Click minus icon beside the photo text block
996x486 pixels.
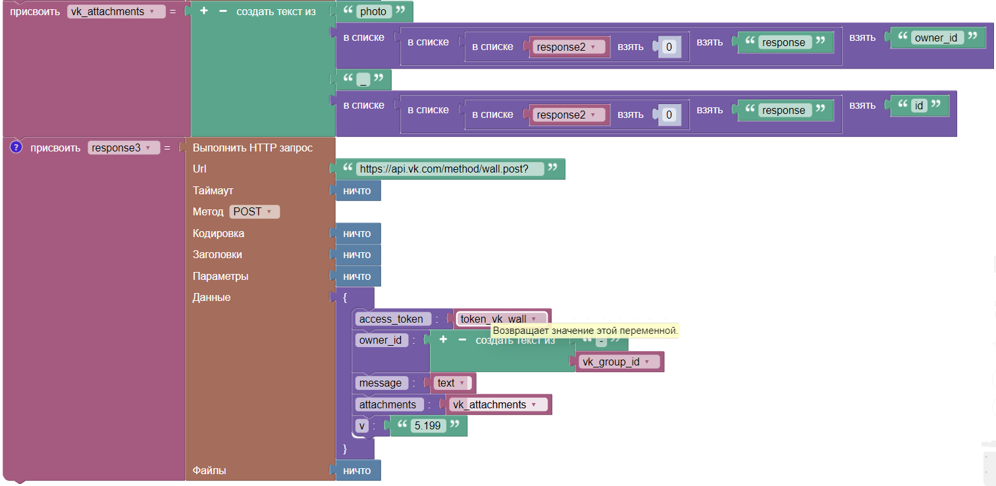click(x=223, y=11)
